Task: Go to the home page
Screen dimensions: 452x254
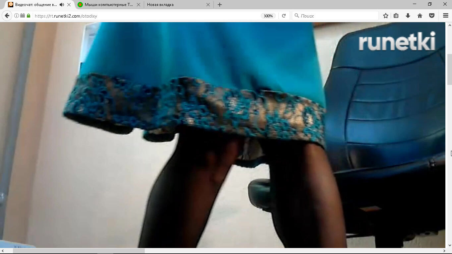Action: 420,16
